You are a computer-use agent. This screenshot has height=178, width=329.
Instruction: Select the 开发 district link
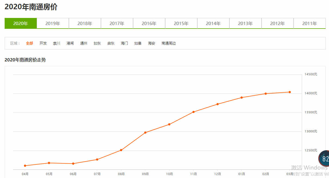(x=43, y=43)
